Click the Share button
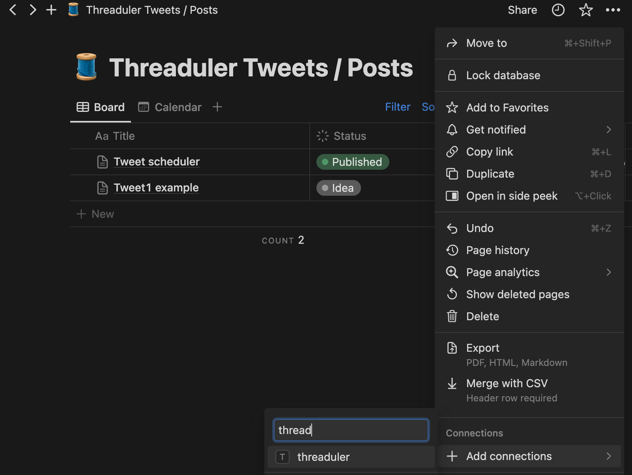The width and height of the screenshot is (632, 475). click(522, 10)
